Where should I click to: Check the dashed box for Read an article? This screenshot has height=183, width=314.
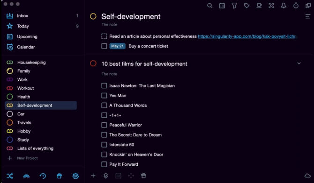tap(104, 36)
